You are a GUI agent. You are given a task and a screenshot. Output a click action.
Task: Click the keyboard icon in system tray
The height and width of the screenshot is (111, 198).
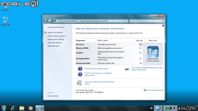pyautogui.click(x=151, y=108)
